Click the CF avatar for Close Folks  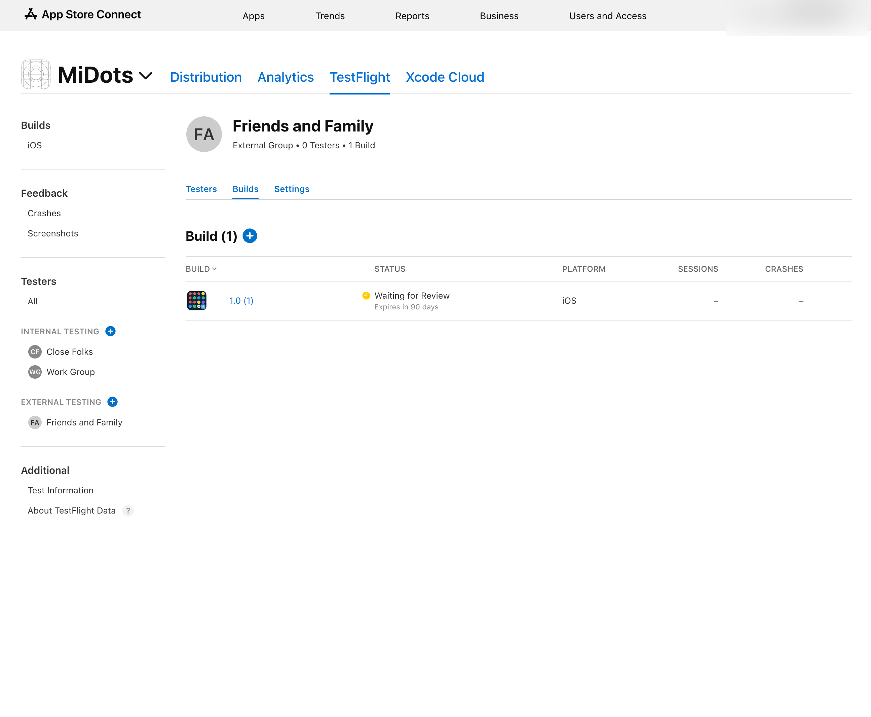pyautogui.click(x=35, y=352)
